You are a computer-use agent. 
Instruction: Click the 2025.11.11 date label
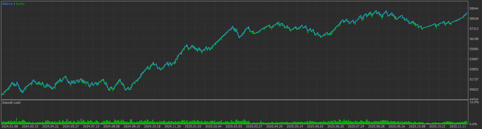(458, 126)
